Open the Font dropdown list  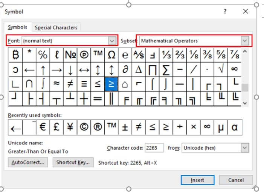click(112, 40)
